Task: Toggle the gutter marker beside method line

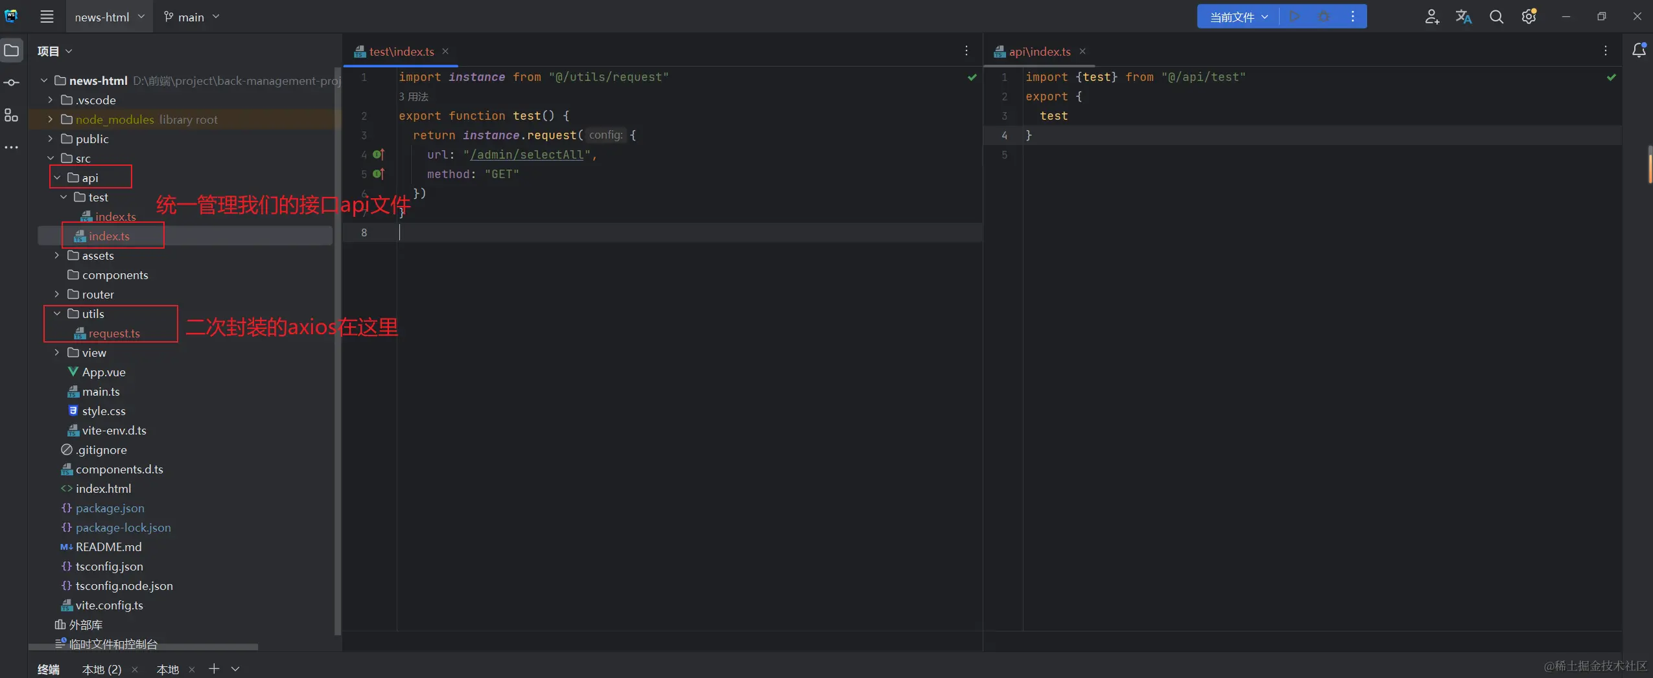Action: [x=379, y=174]
